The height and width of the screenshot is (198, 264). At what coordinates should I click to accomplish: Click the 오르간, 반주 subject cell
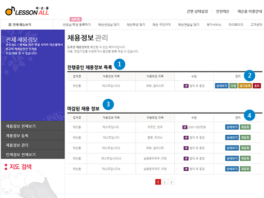click(155, 127)
